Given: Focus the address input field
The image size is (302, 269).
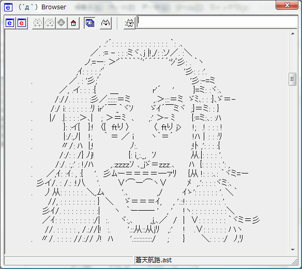Looking at the screenshot, I should coord(217,22).
